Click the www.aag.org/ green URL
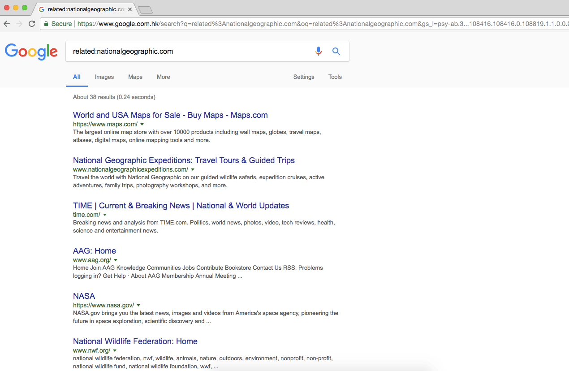The image size is (569, 371). 92,260
